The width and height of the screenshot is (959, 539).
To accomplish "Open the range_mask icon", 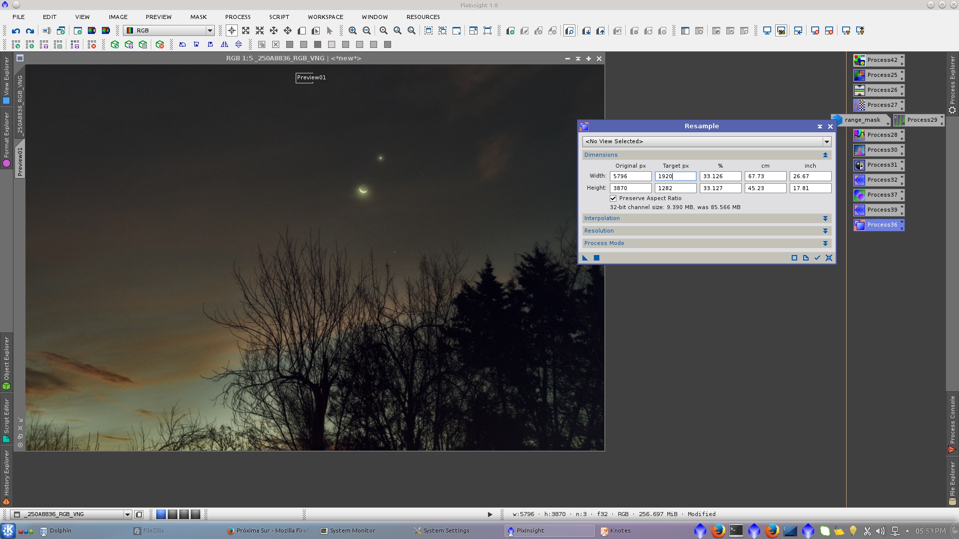I will pyautogui.click(x=861, y=120).
